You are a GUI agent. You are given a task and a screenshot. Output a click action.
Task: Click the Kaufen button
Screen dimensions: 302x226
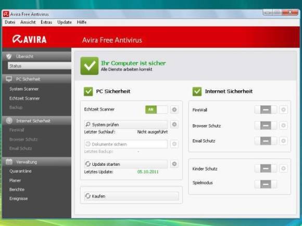pyautogui.click(x=131, y=196)
